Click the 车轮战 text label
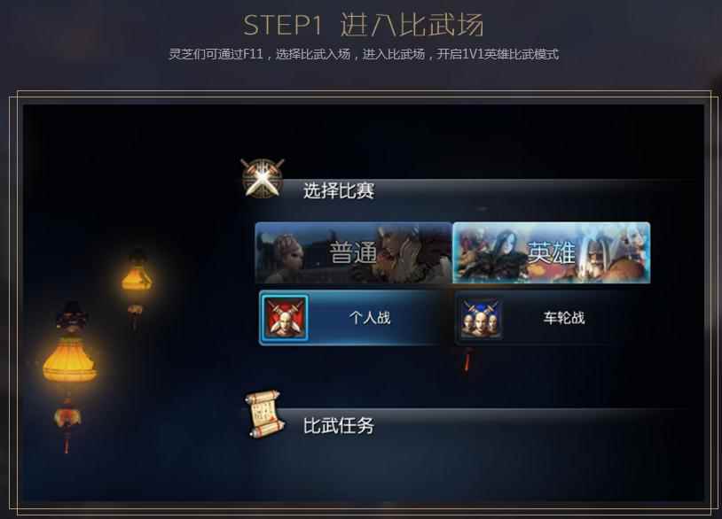 coord(564,318)
